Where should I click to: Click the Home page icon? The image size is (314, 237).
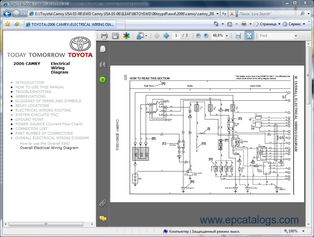coord(216,24)
